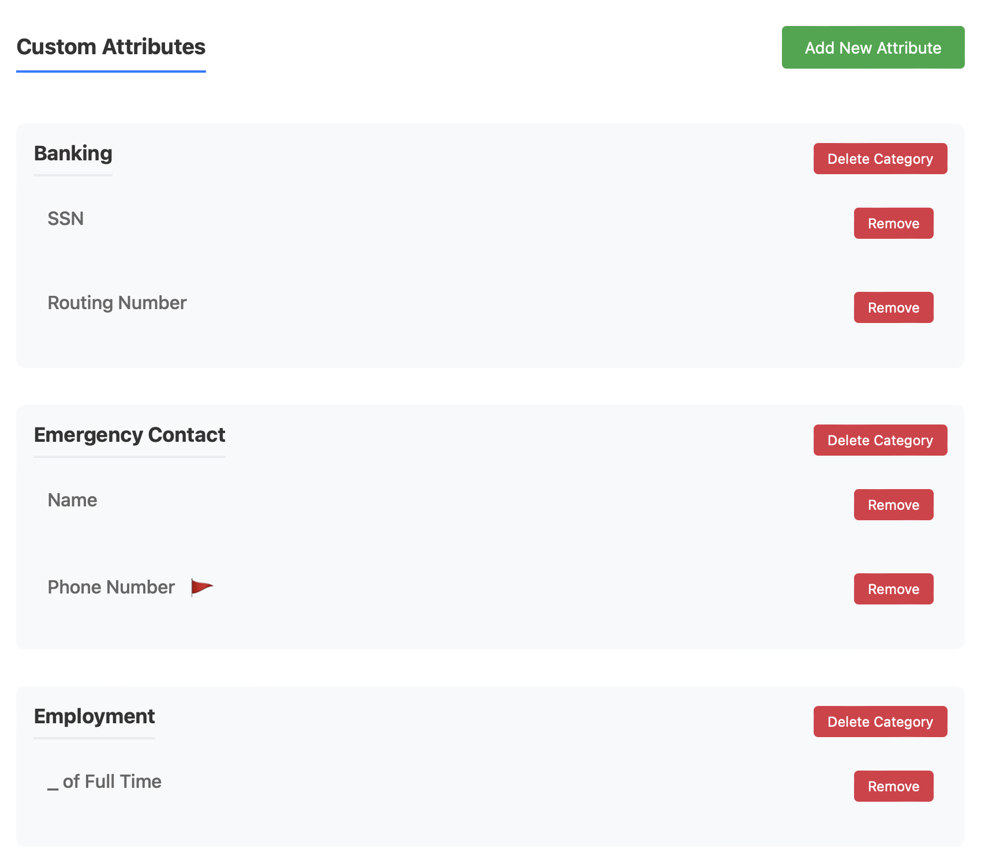This screenshot has height=864, width=981.
Task: Select the Custom Attributes heading
Action: [111, 47]
